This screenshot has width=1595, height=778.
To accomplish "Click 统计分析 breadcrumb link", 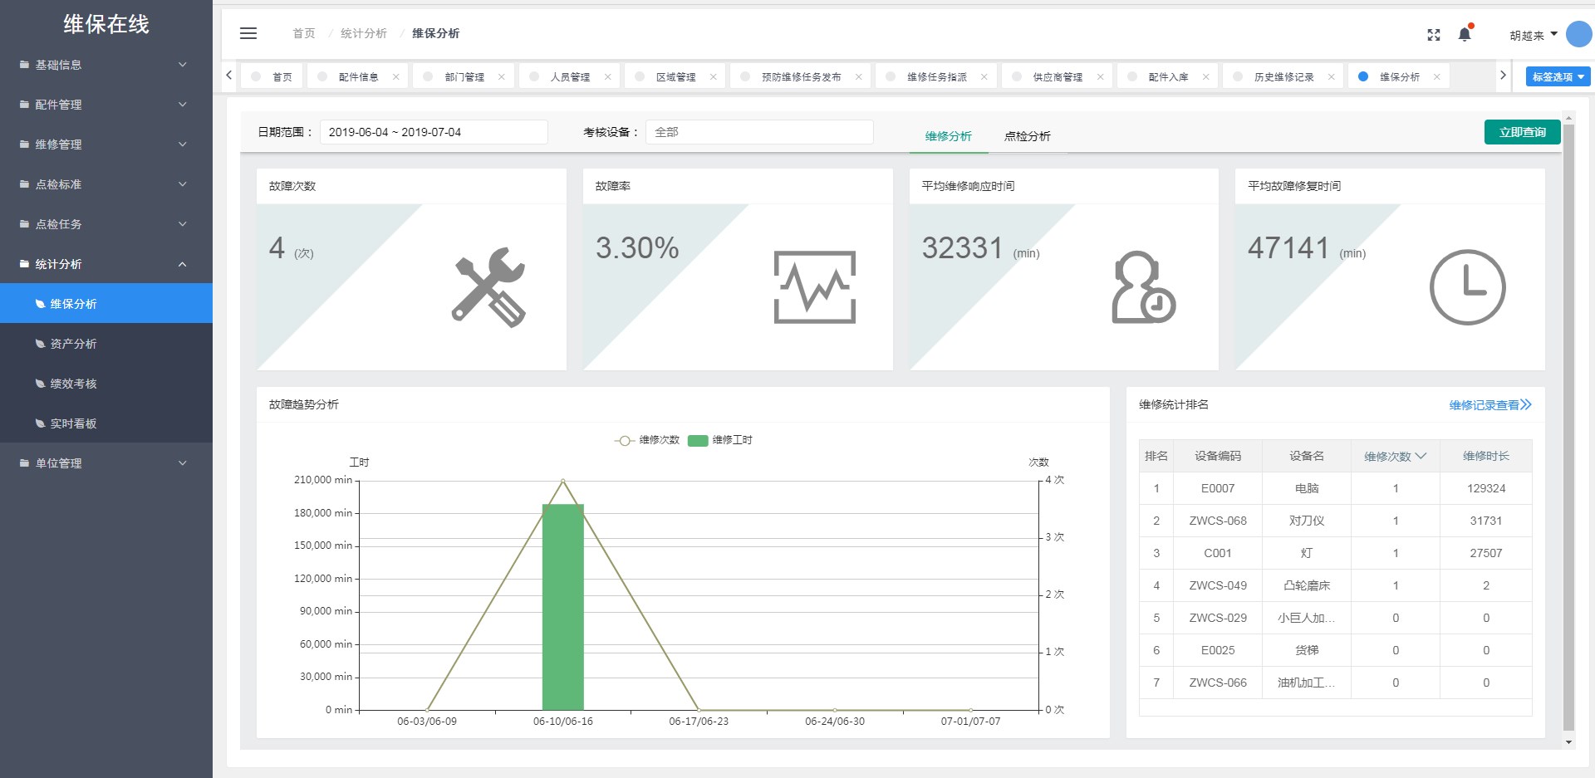I will click(x=364, y=33).
